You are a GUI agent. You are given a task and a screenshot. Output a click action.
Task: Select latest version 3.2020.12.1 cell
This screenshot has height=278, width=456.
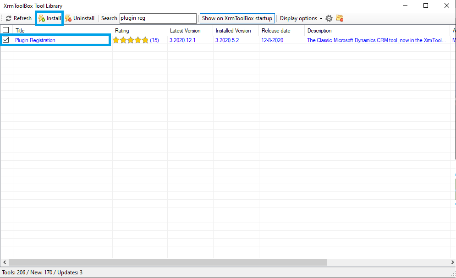pos(183,40)
